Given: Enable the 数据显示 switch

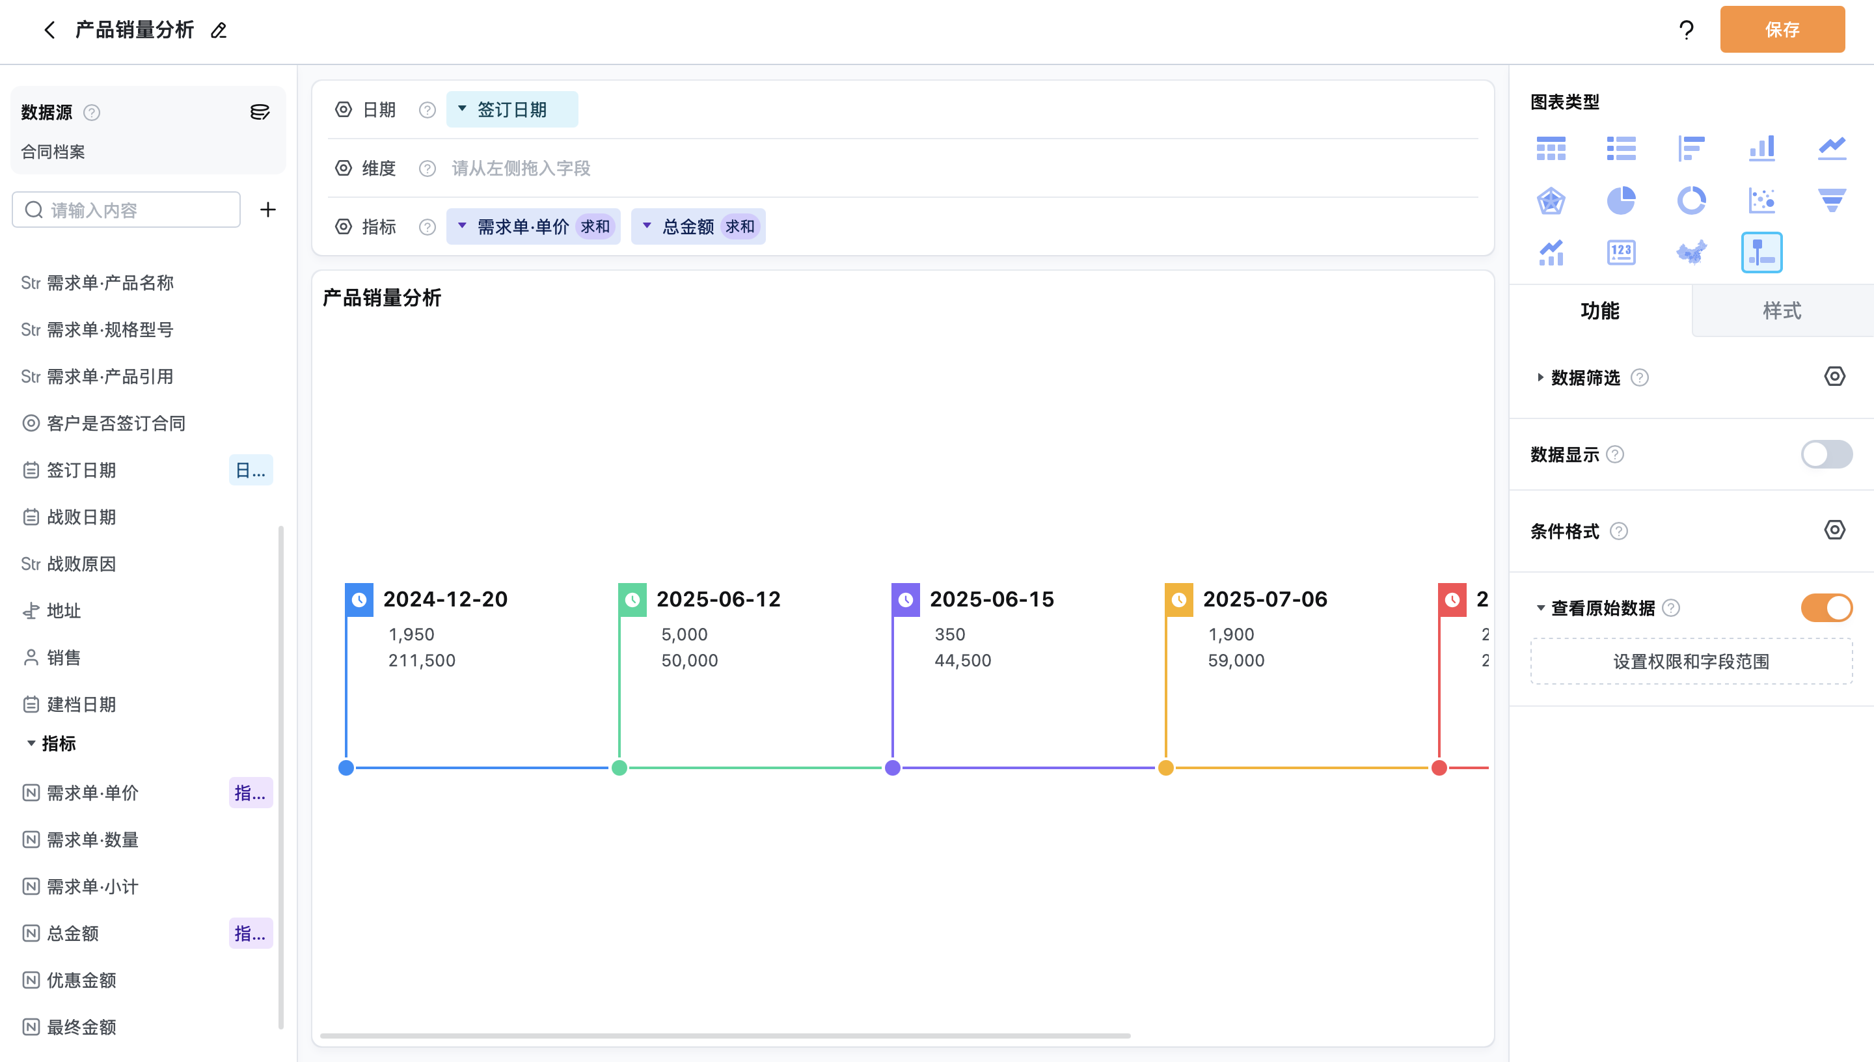Looking at the screenshot, I should 1826,454.
